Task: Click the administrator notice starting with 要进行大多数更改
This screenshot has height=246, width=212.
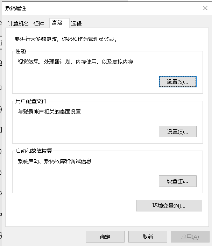Action: tap(66, 39)
